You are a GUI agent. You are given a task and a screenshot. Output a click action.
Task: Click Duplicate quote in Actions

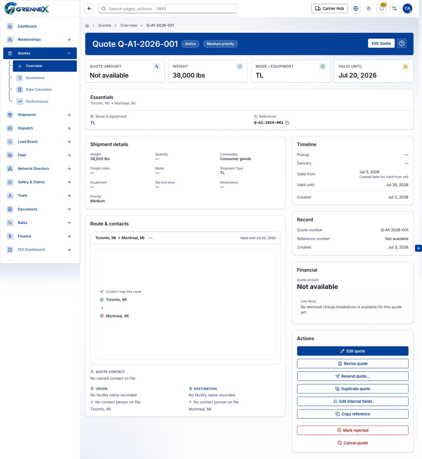353,389
